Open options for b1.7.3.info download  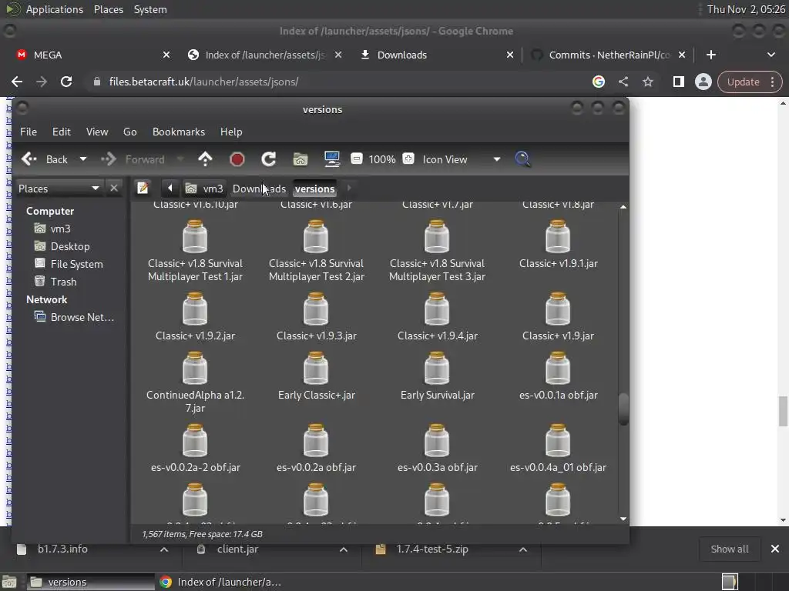pos(164,549)
